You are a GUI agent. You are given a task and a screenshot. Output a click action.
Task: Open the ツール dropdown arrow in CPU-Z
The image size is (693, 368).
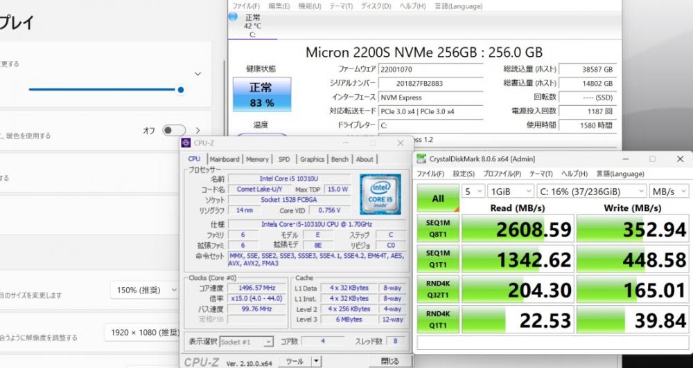316,361
